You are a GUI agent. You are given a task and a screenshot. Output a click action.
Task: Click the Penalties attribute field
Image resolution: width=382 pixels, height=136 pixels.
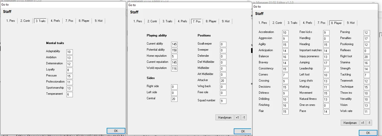(x=367, y=39)
